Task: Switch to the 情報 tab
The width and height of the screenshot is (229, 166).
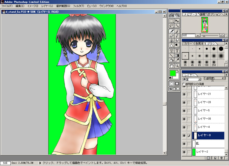Action: 203,14
